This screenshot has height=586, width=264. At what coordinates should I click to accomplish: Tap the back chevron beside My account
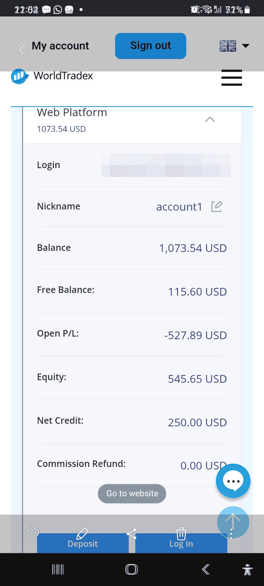click(23, 49)
